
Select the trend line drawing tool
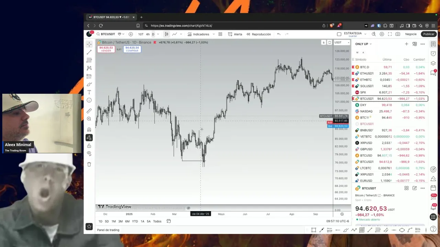click(89, 52)
